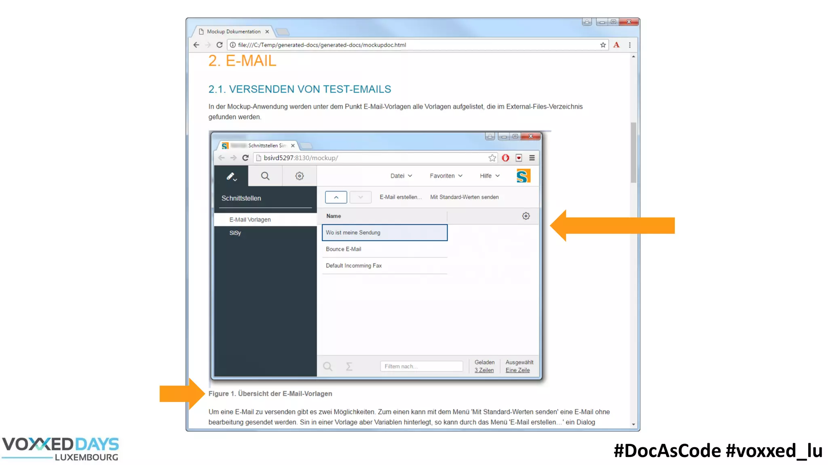Click E-Mail erstellen... menu
This screenshot has height=465, width=828.
[400, 197]
